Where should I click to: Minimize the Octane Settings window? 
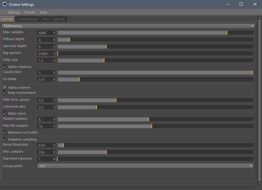point(227,4)
